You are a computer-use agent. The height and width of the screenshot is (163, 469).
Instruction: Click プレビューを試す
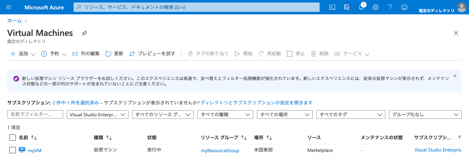click(152, 54)
